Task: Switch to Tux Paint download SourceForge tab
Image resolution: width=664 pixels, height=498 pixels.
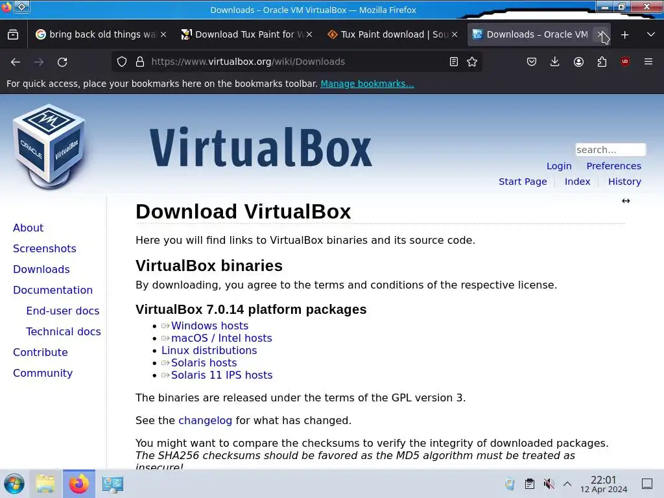Action: [x=392, y=35]
